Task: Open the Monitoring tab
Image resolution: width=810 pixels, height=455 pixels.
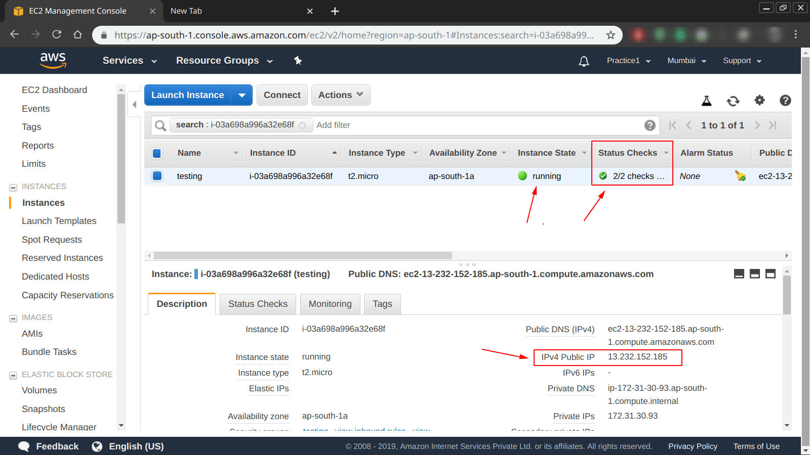Action: pos(330,304)
